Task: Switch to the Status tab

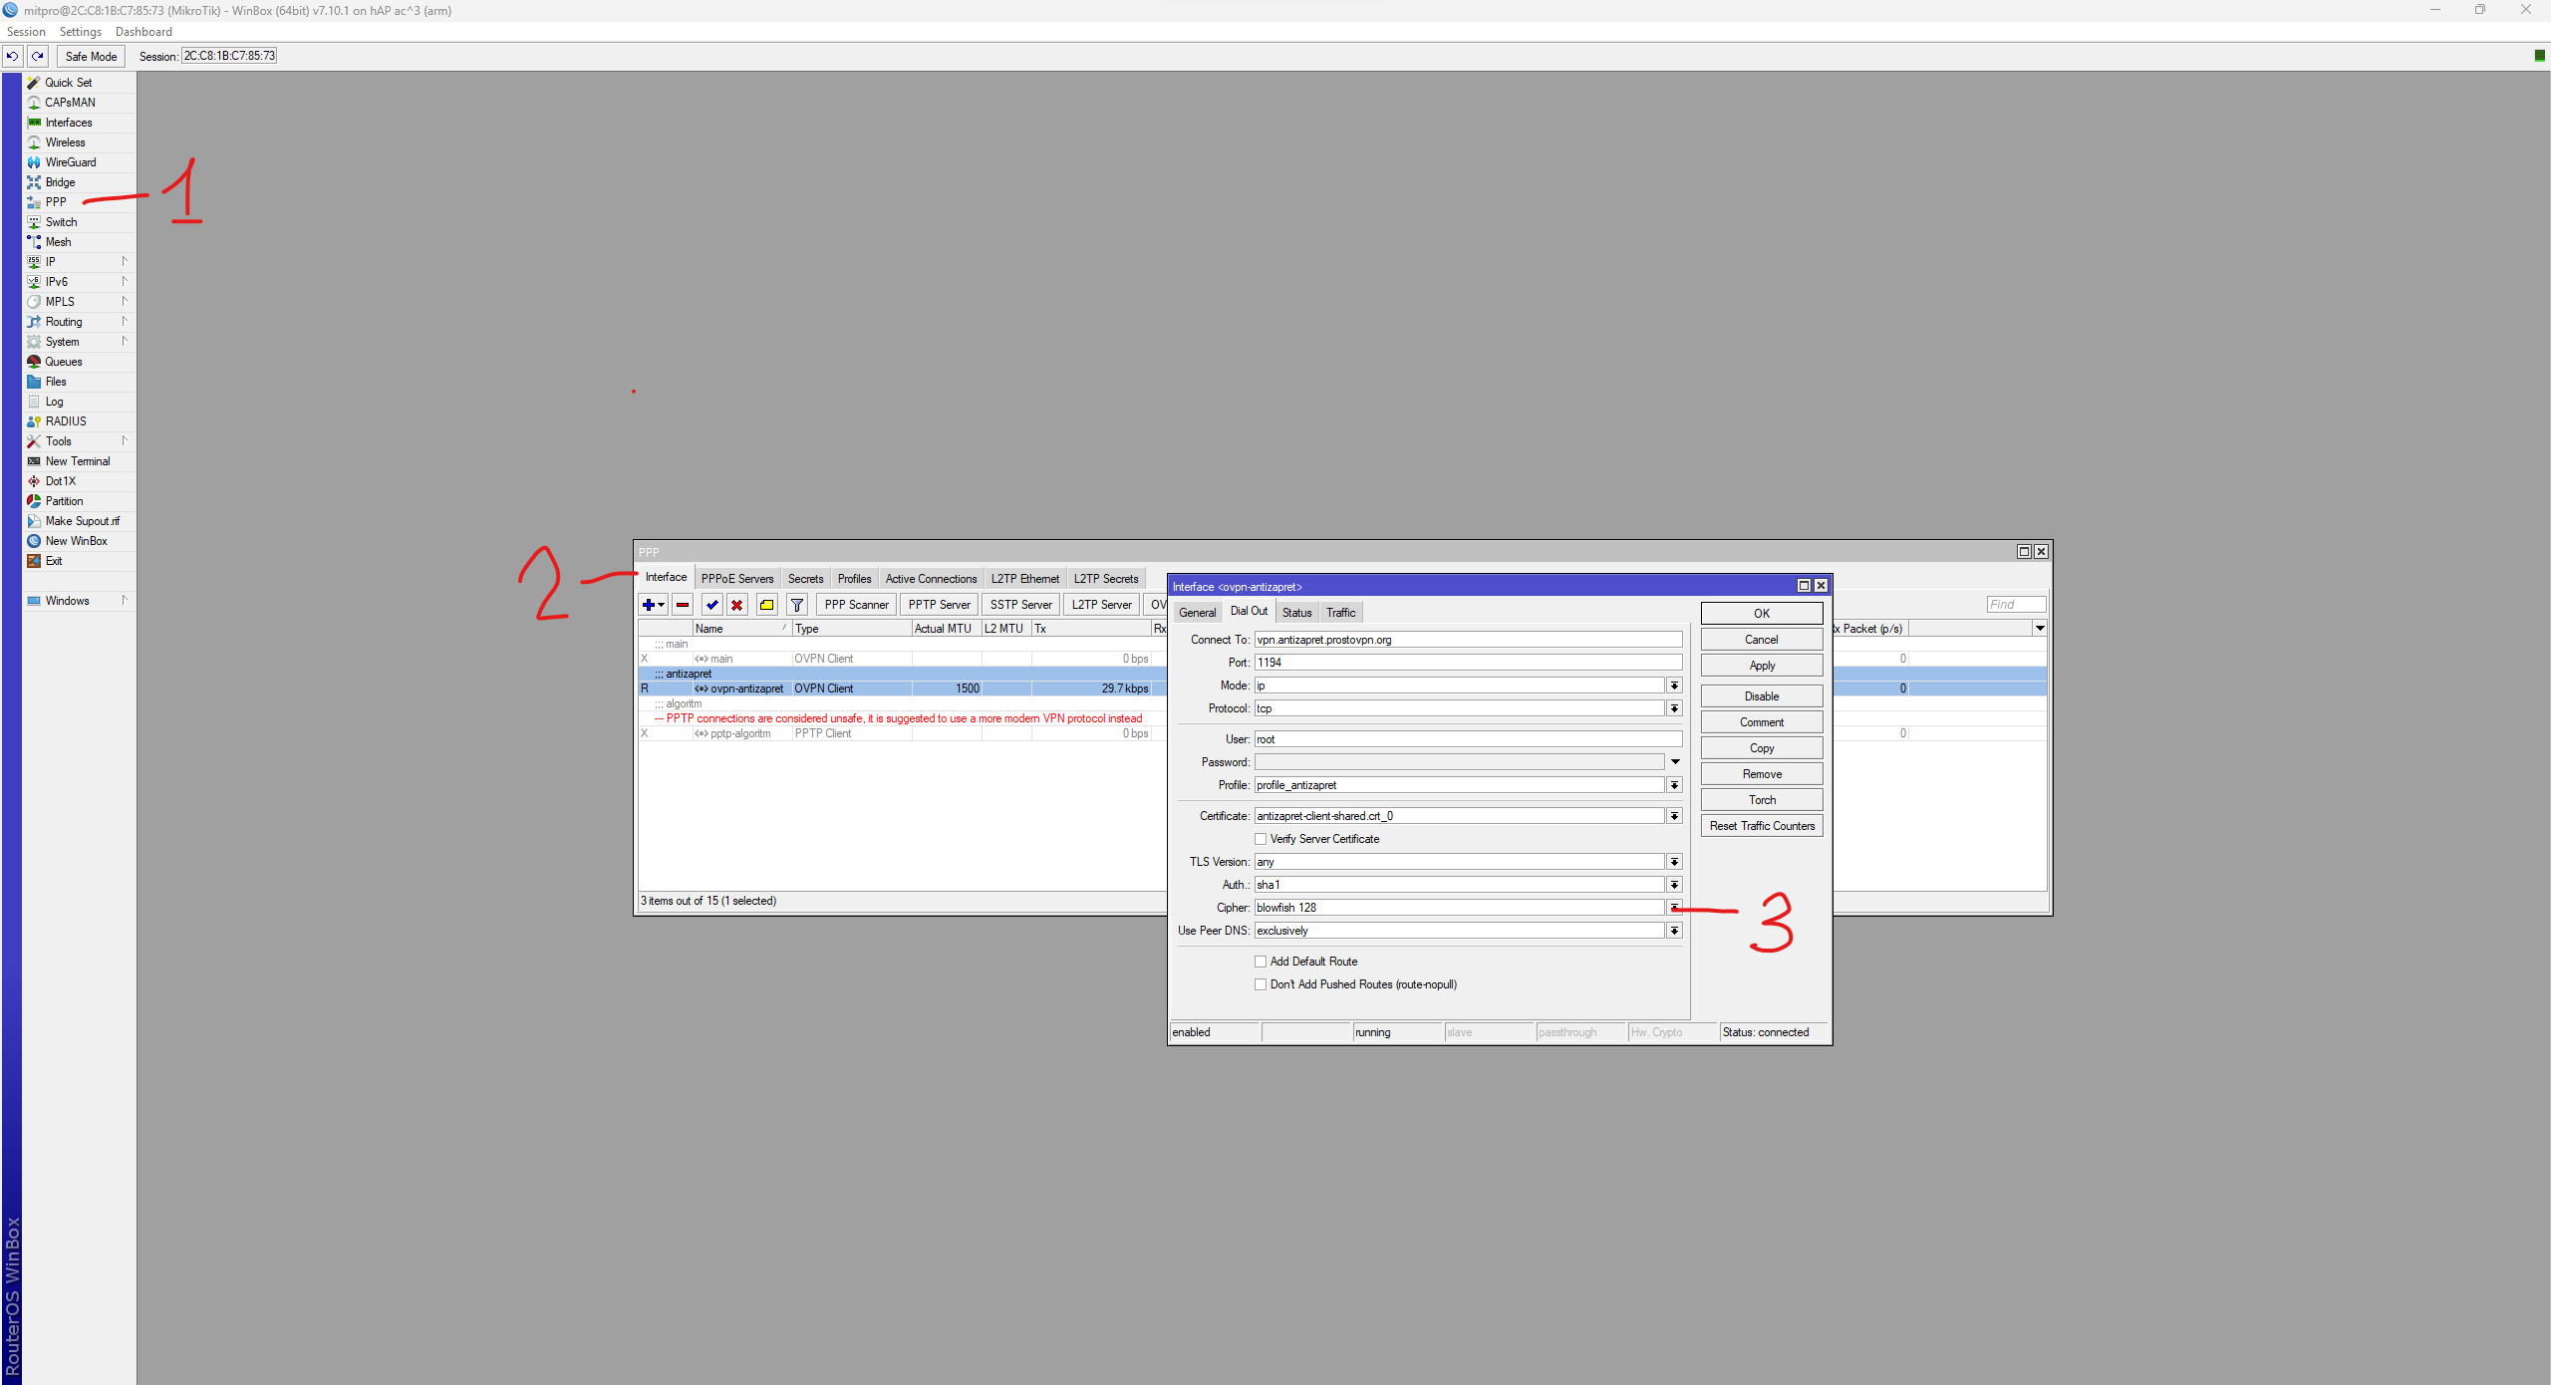Action: click(1296, 613)
